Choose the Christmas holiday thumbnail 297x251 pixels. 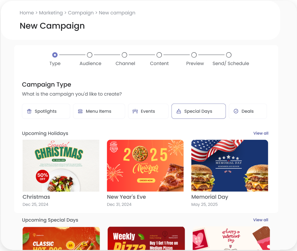coord(61,166)
